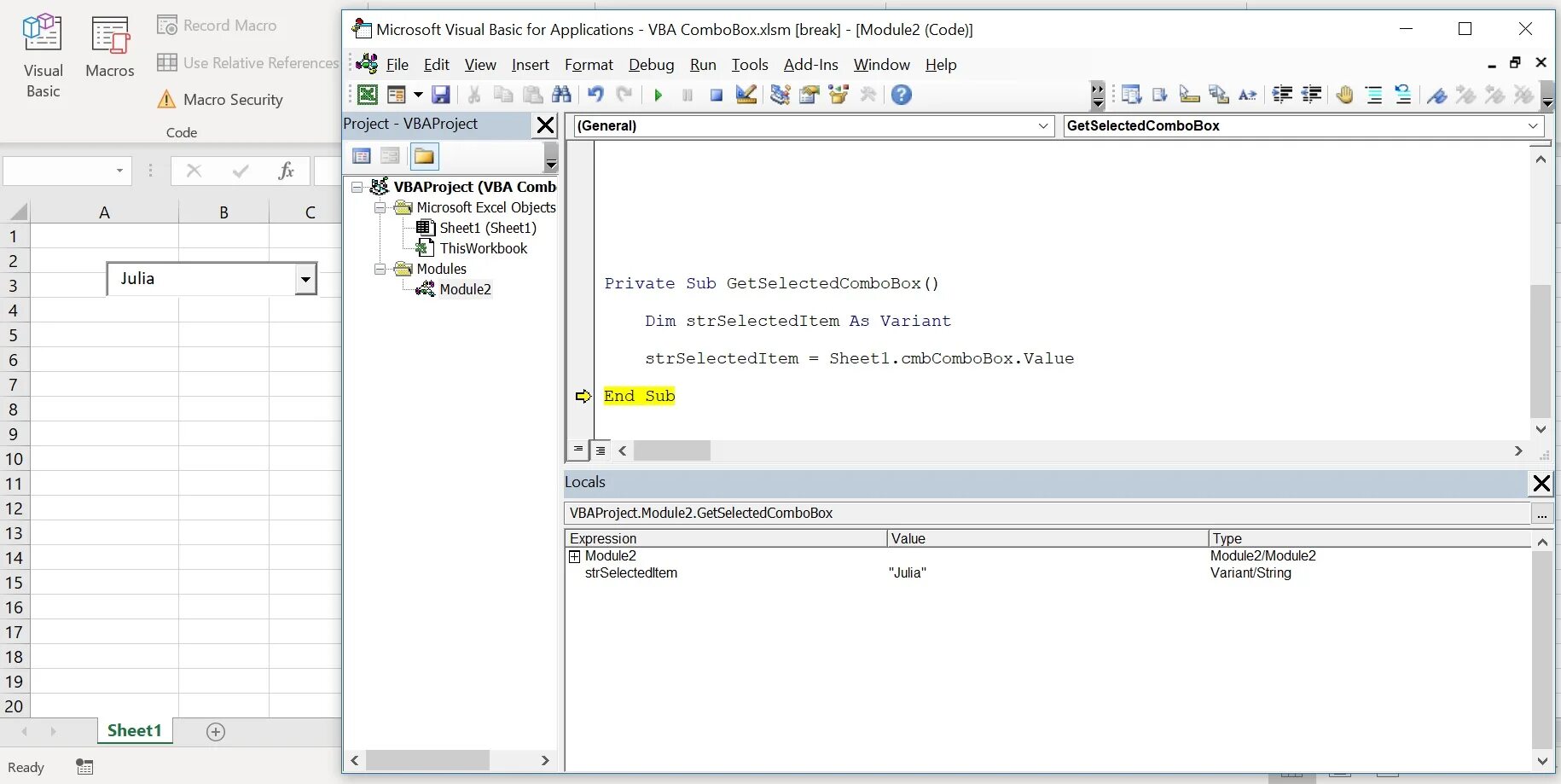Screen dimensions: 1561x784
Task: Toggle bookmark with the blue flag icon
Action: click(x=1437, y=95)
